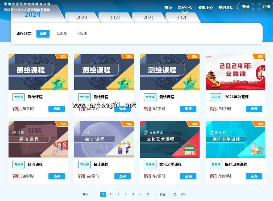Go to 资讯中心 in the top navigation
The image size is (273, 201).
pyautogui.click(x=205, y=7)
